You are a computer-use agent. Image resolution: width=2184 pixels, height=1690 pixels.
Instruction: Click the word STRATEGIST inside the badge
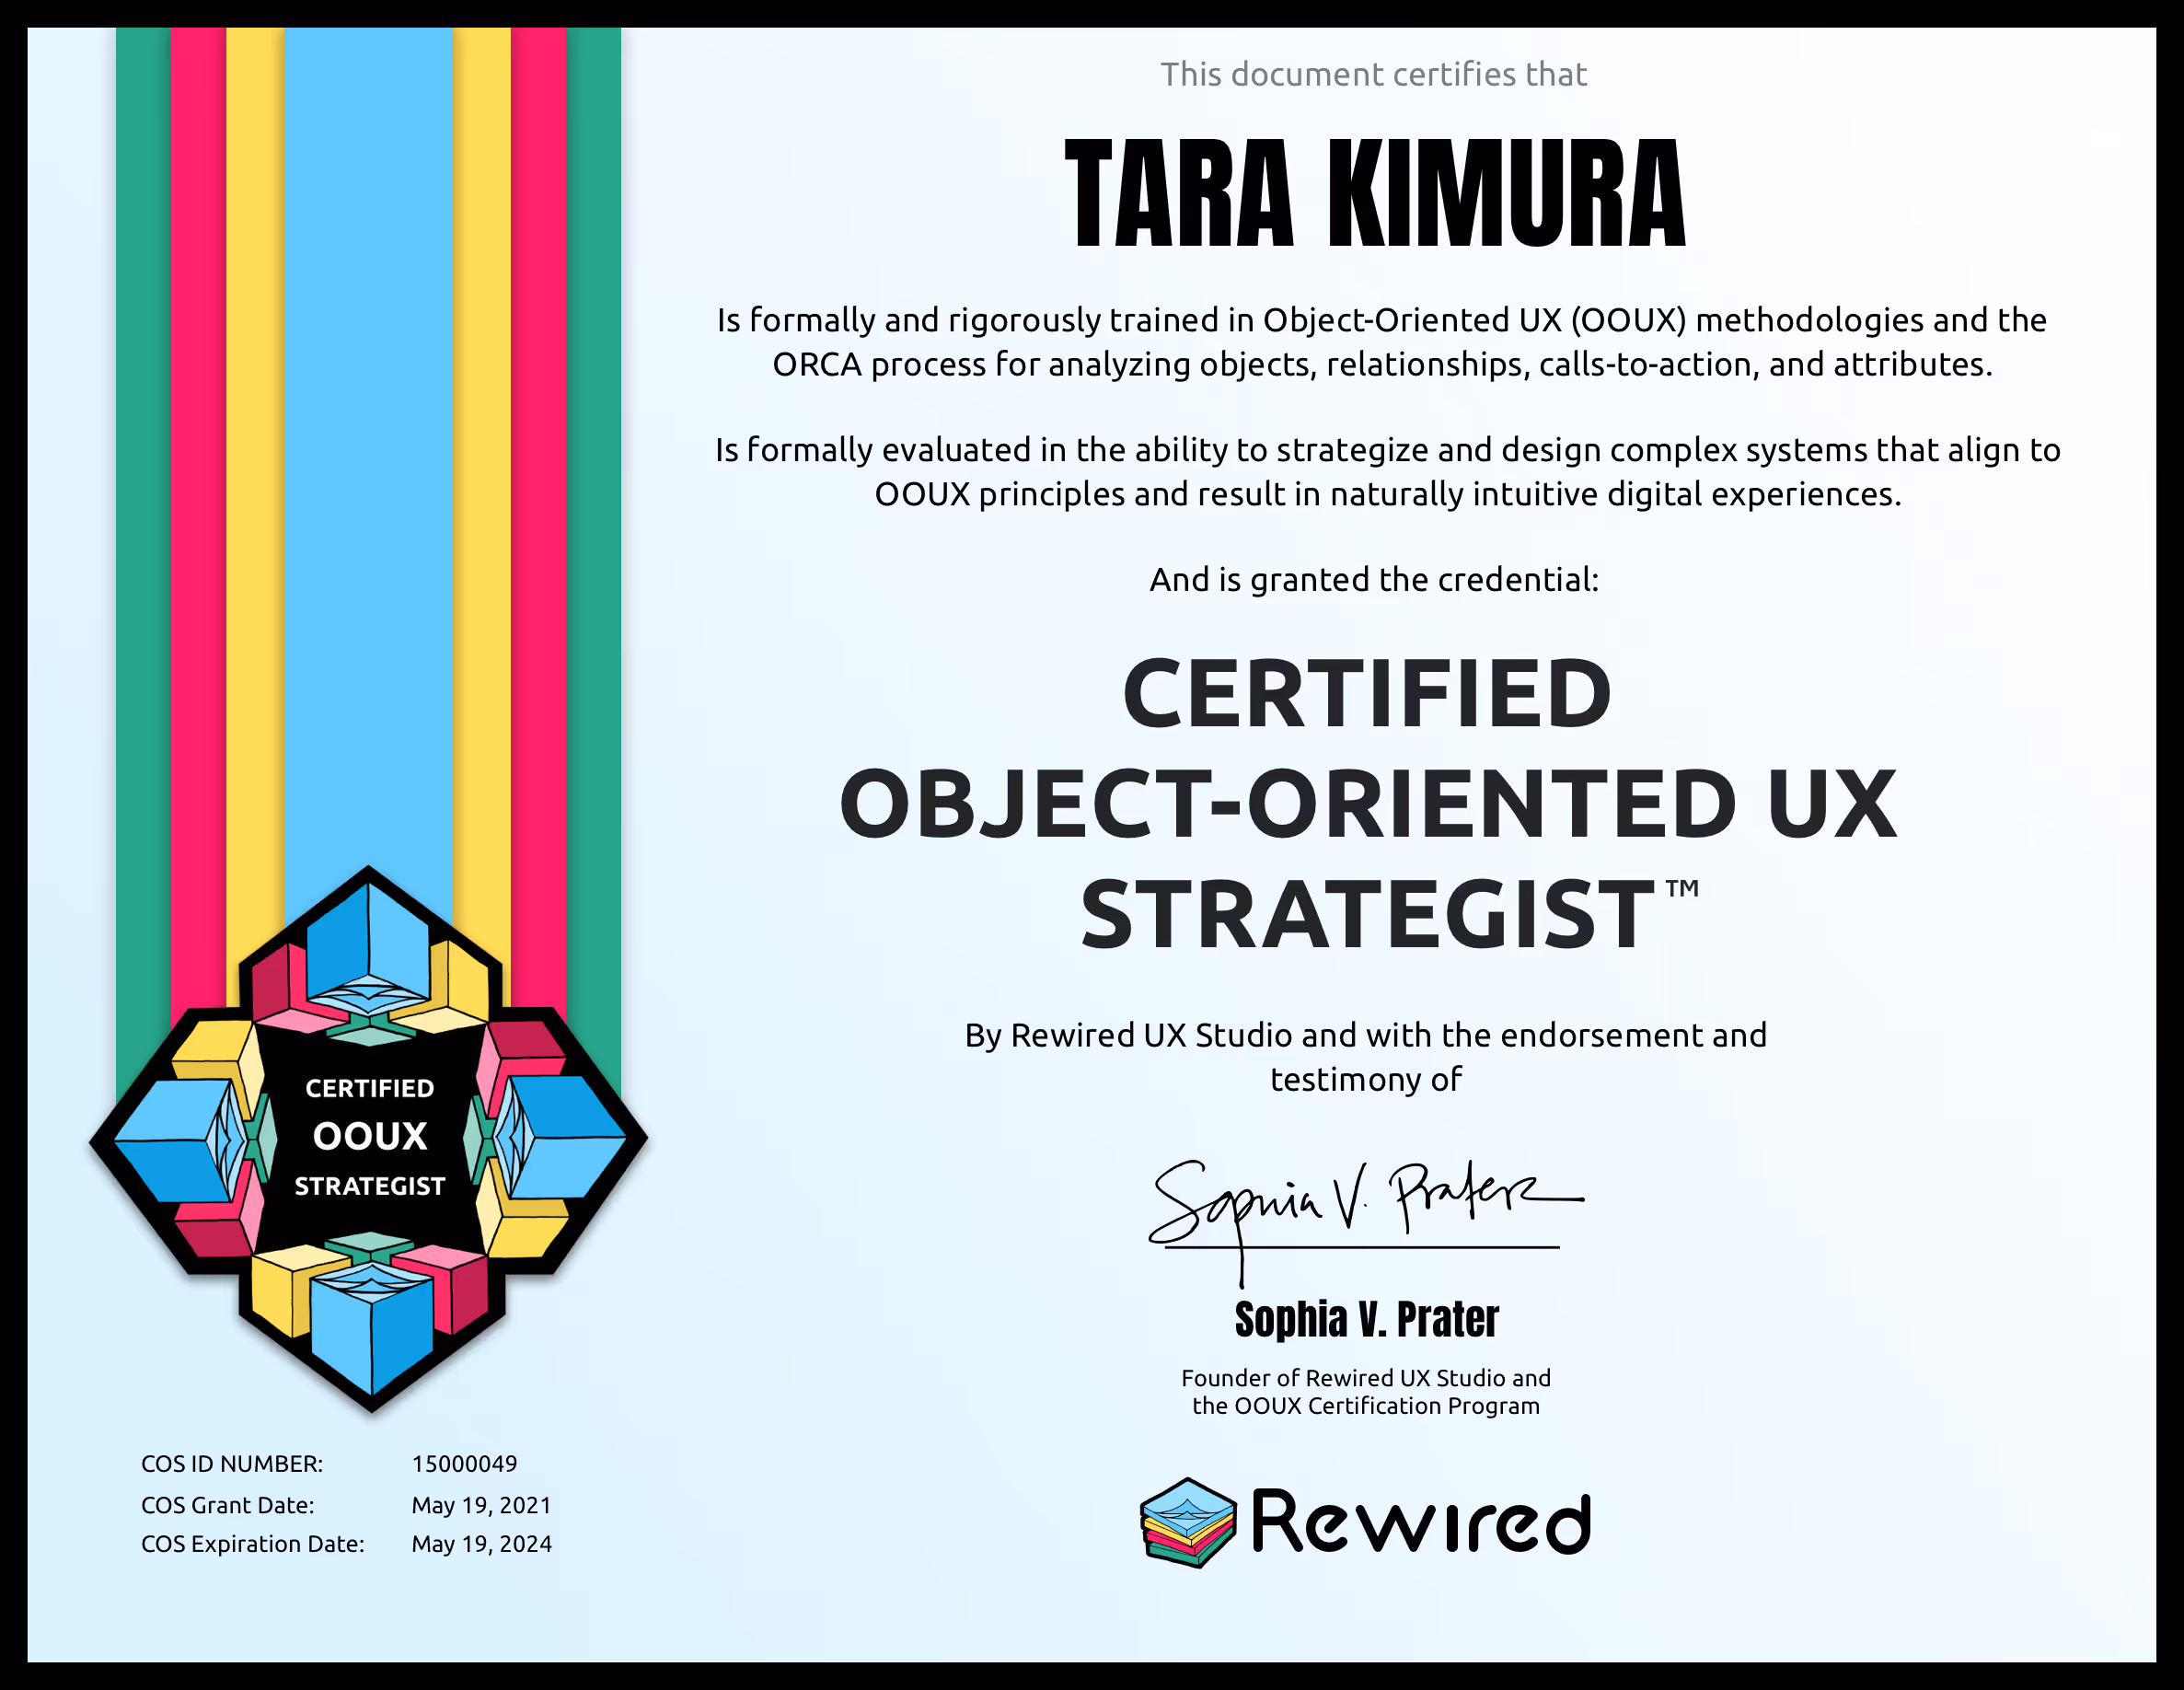[x=370, y=1186]
